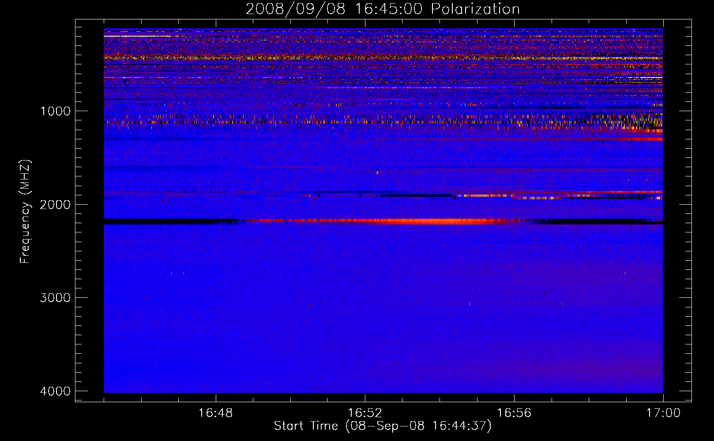Click the 3000 frequency tick label

pos(55,298)
